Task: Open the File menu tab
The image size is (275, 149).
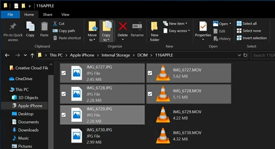Action: tap(10, 15)
